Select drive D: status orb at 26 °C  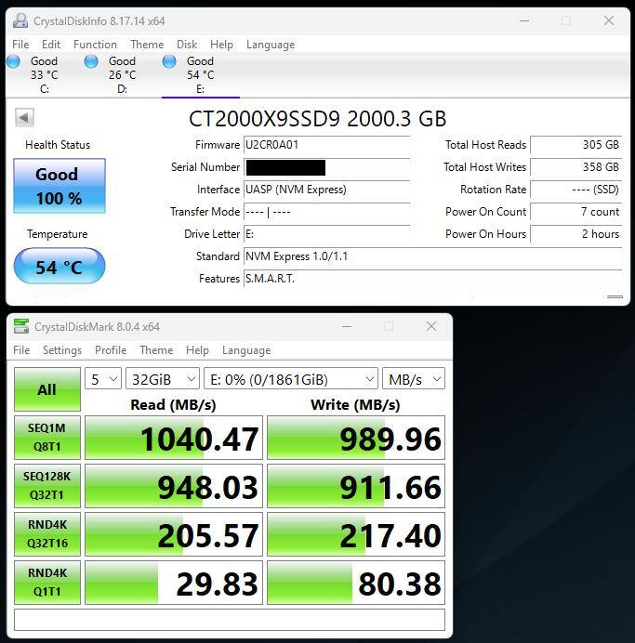(x=91, y=62)
